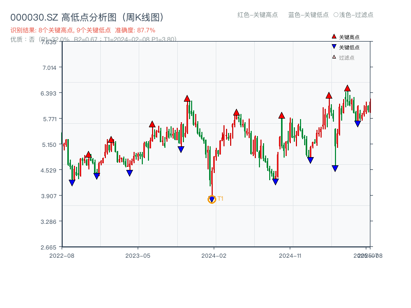Click the red triangle icon beside 关键高点 legend
This screenshot has width=411, height=308.
coord(334,36)
